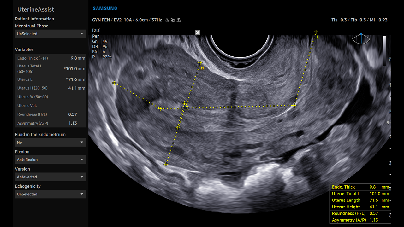Select the Uterus W (30~60) variable

coord(50,96)
